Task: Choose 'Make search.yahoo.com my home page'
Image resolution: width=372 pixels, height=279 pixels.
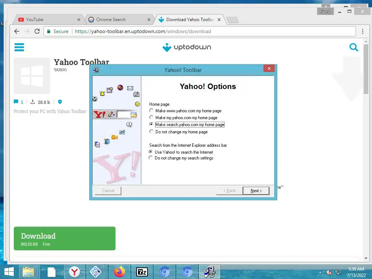Action: click(151, 124)
